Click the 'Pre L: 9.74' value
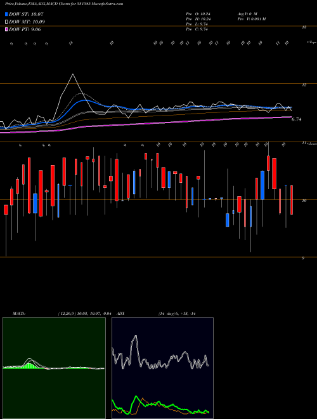 coord(197,24)
